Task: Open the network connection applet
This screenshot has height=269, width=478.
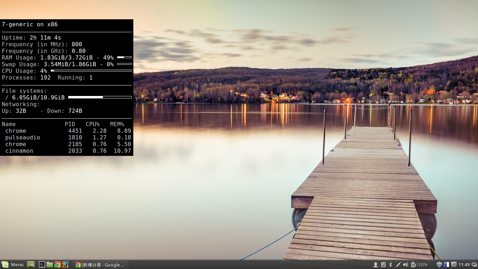Action: [398, 265]
